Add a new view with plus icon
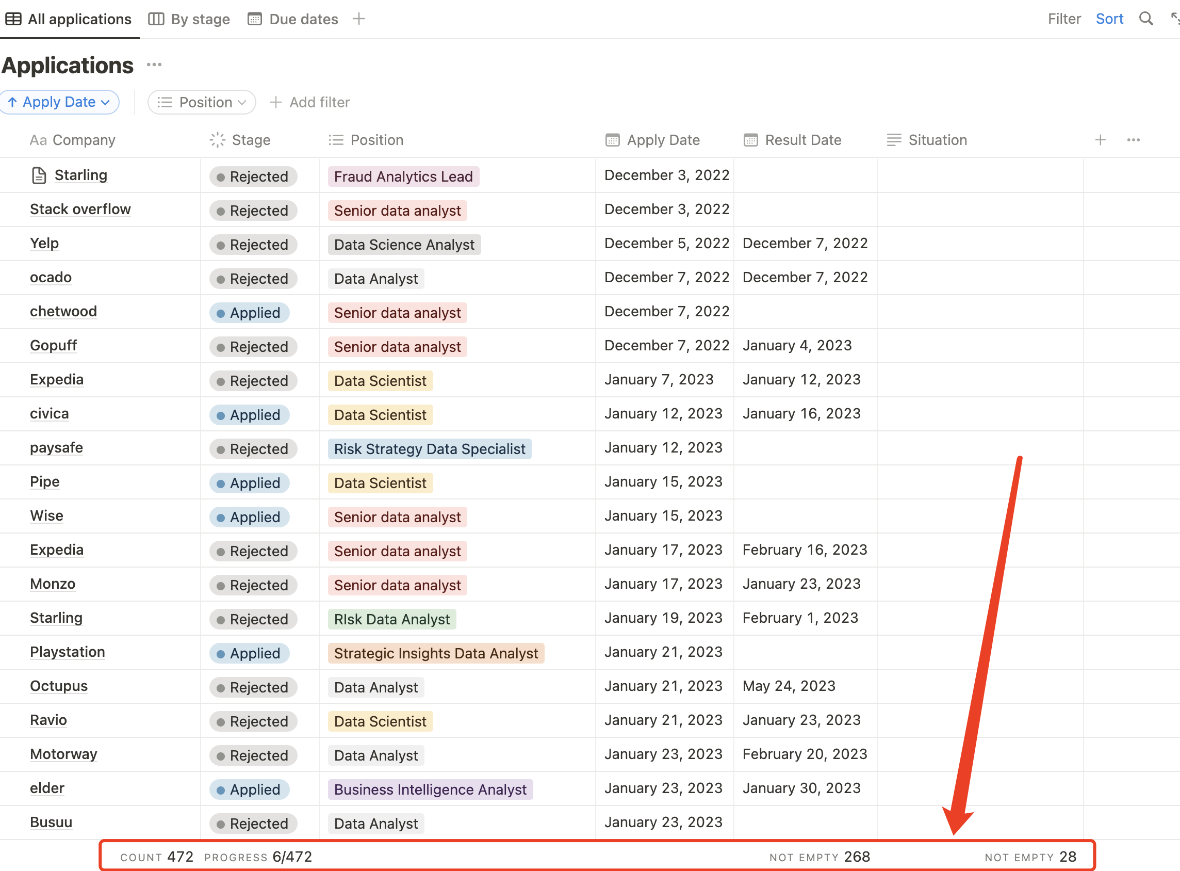This screenshot has width=1180, height=871. [359, 19]
